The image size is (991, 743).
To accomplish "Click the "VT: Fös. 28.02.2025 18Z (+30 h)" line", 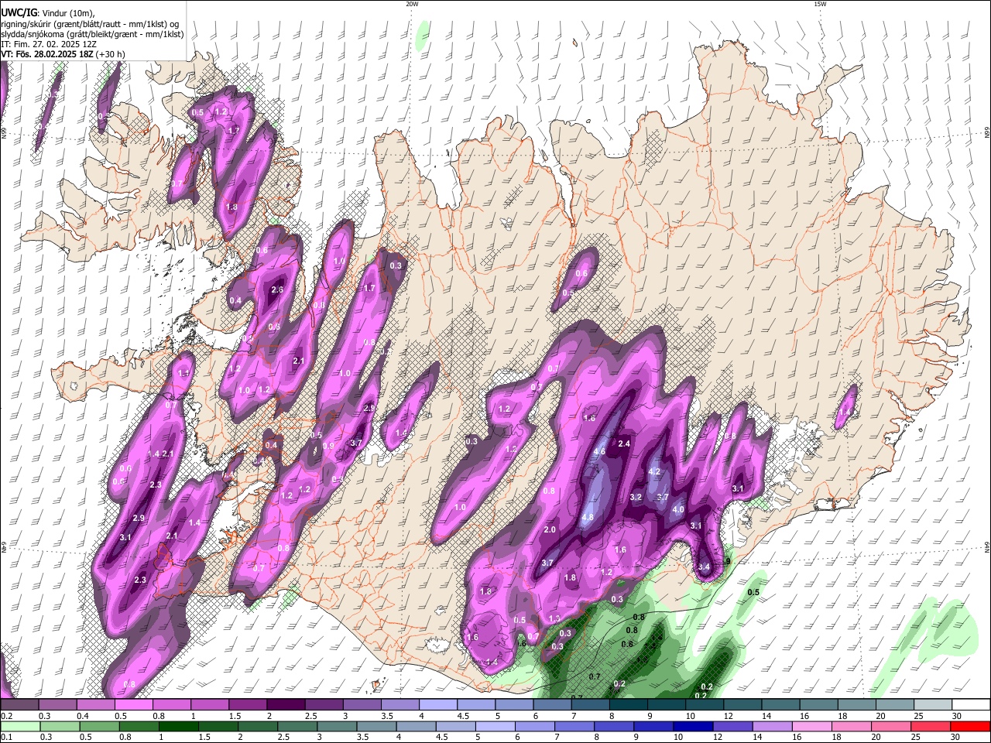I will [63, 56].
